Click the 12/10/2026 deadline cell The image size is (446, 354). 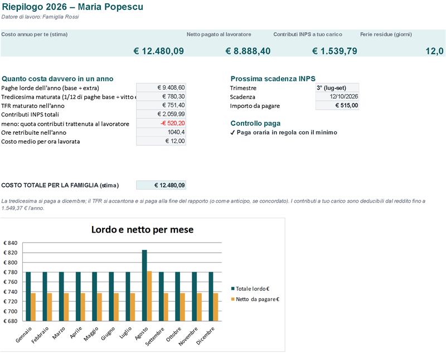click(x=337, y=96)
